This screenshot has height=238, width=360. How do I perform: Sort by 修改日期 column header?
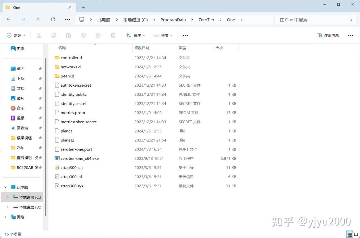142,48
